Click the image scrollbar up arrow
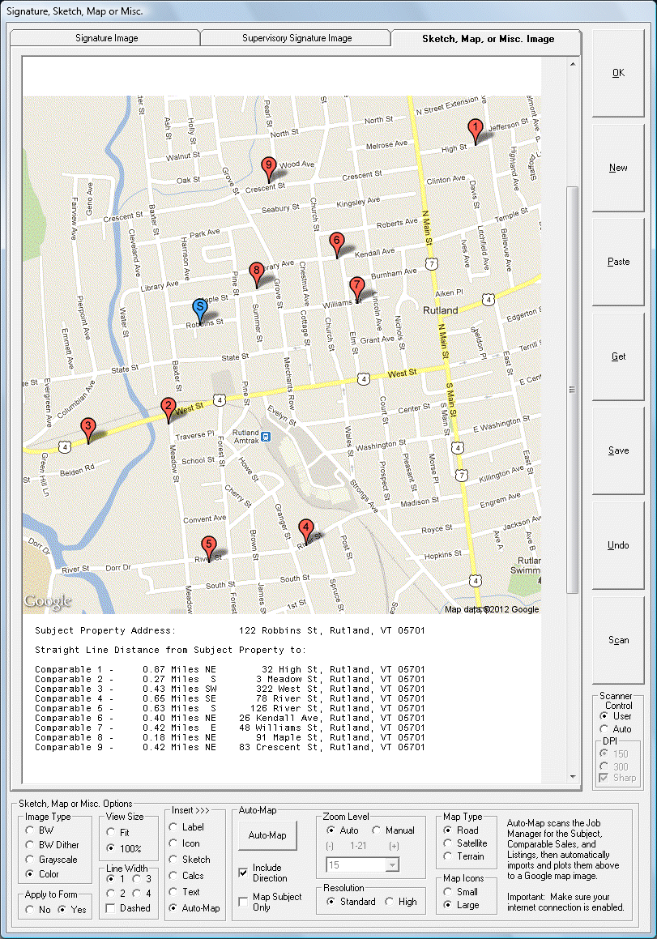This screenshot has height=939, width=657. 573,63
